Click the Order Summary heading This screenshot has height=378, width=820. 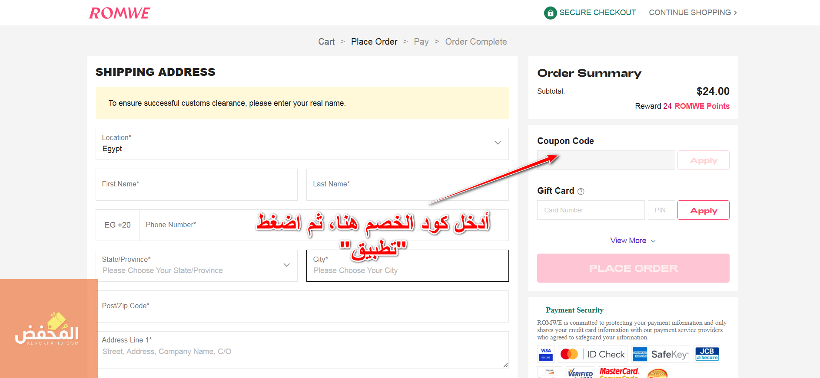pos(589,73)
